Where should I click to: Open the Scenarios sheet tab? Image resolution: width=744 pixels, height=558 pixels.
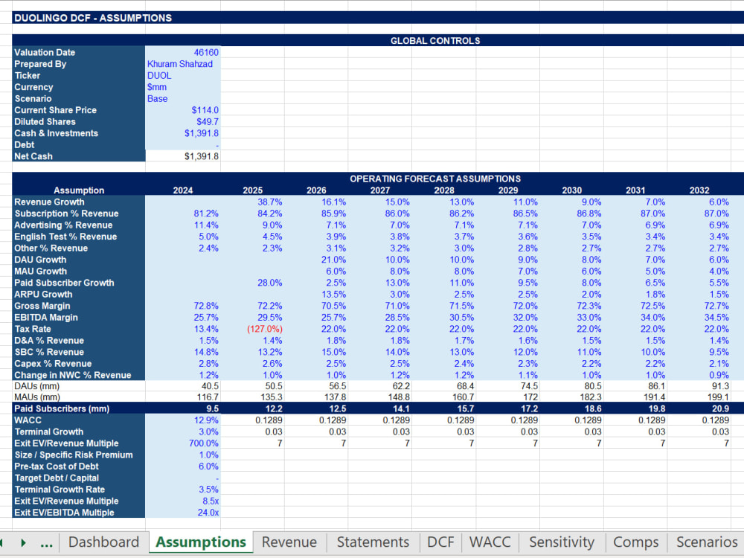(707, 542)
